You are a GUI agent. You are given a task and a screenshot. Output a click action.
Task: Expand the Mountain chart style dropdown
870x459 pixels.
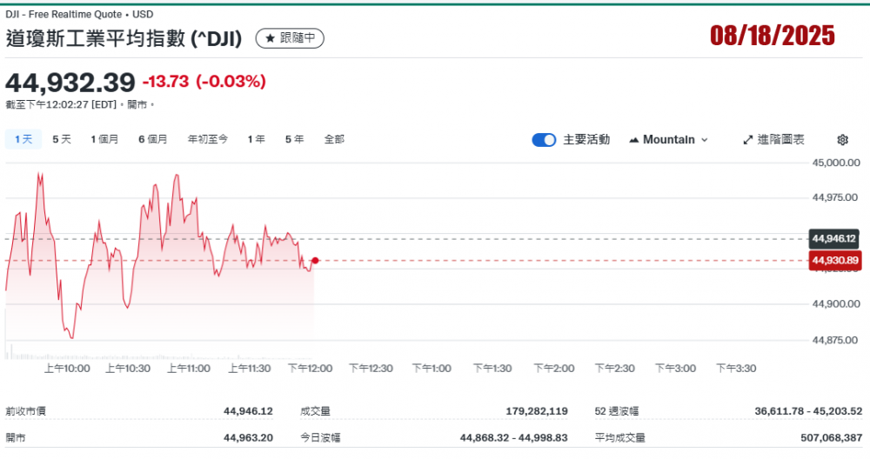coord(704,140)
